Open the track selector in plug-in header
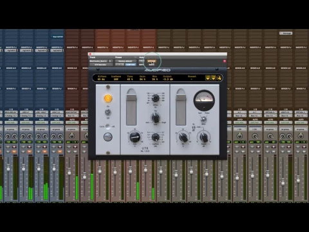The image size is (309, 232). 99,61
